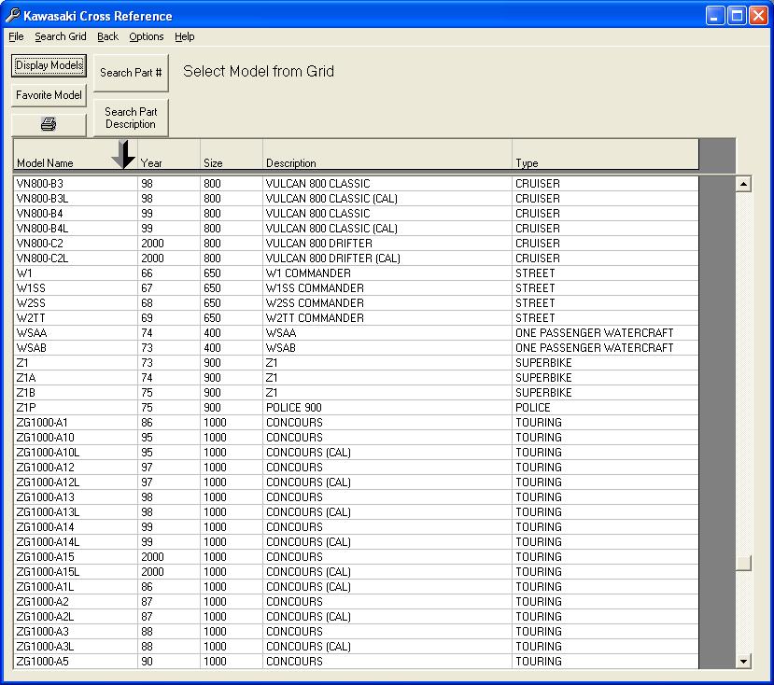Click the Search Part # button
774x685 pixels.
coord(131,73)
